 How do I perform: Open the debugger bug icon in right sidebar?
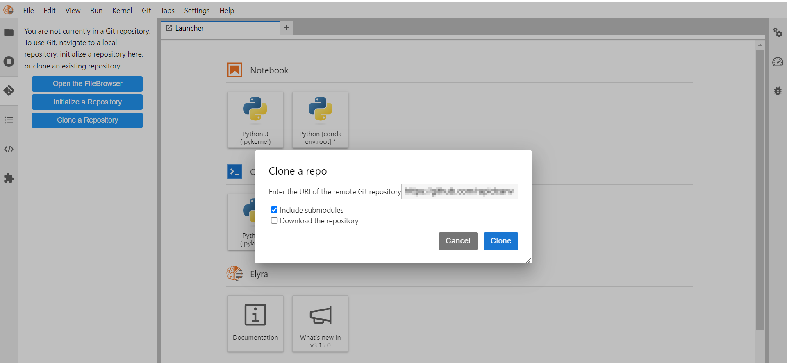coord(778,91)
